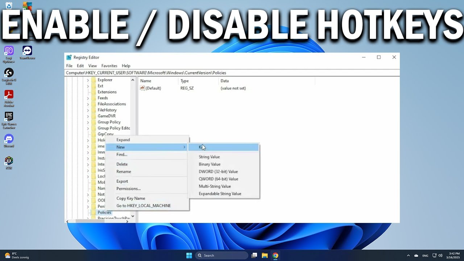Viewport: 464px width, 261px height.
Task: Choose Copy Key Name in context menu
Action: tap(147, 198)
